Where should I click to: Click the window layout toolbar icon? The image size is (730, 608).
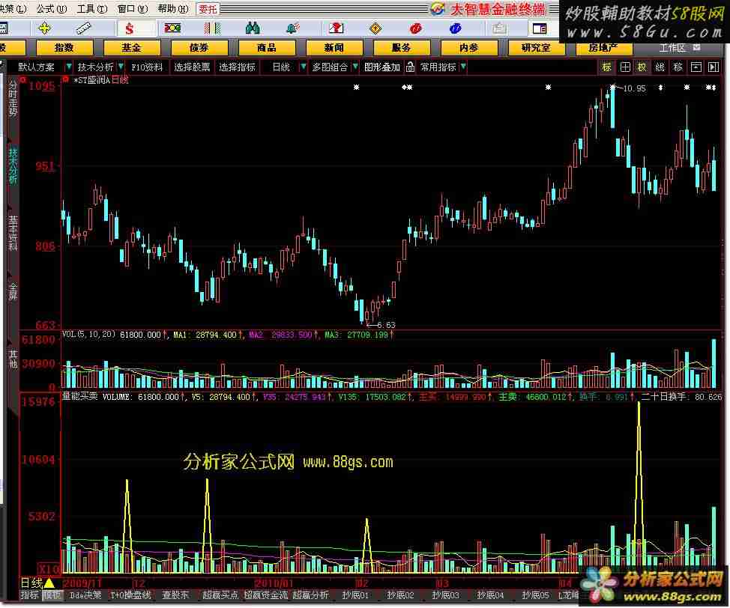(x=539, y=29)
